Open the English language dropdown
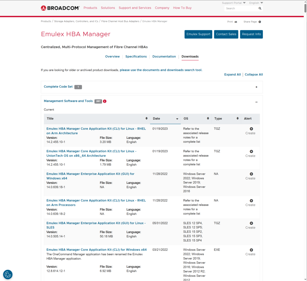The width and height of the screenshot is (307, 281). point(256,3)
